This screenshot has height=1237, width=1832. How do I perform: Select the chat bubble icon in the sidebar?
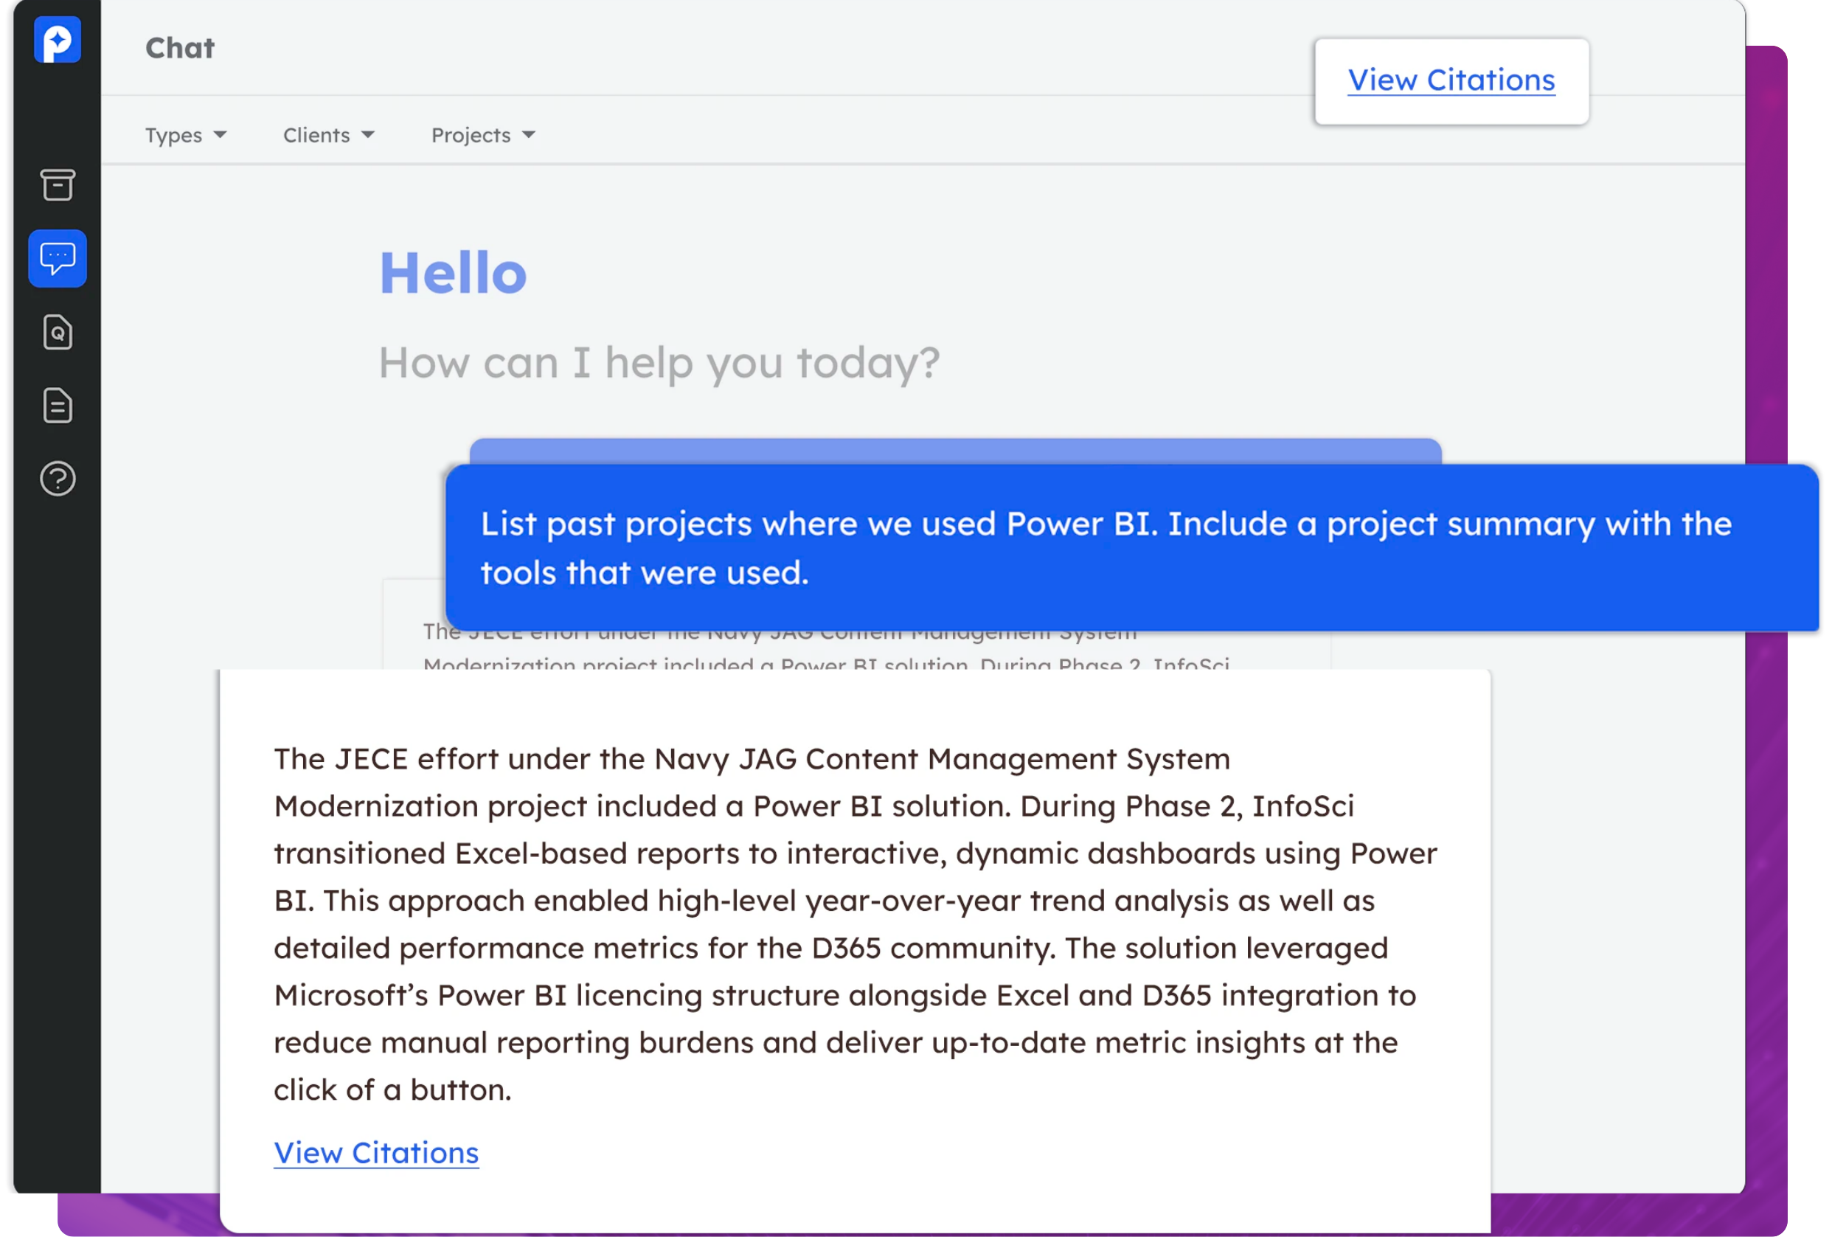(58, 259)
